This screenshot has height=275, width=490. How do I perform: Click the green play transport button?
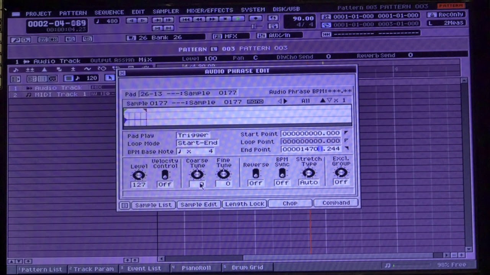(x=238, y=18)
